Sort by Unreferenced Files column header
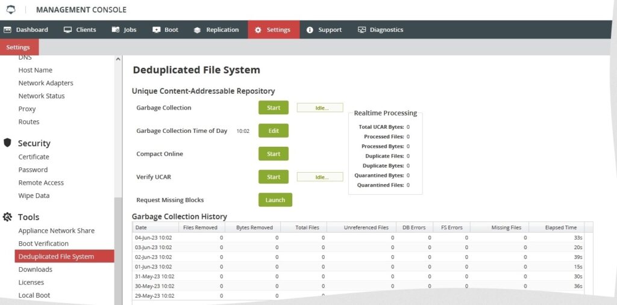617x305 pixels. [362, 227]
